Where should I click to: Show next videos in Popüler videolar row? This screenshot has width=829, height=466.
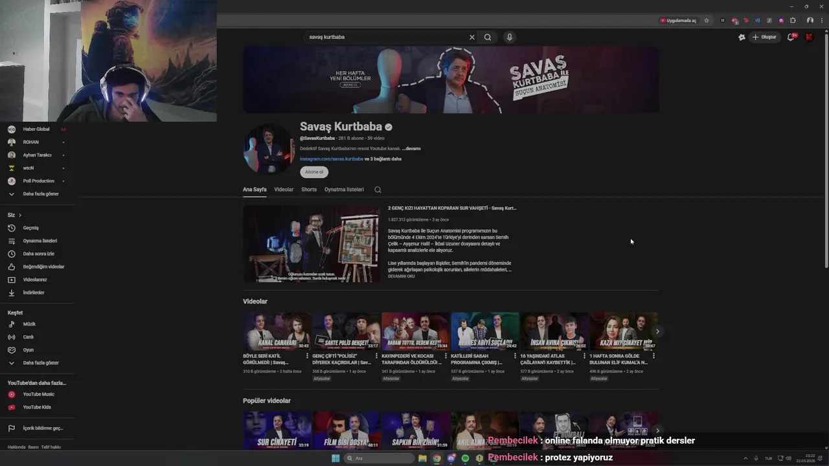click(x=657, y=430)
